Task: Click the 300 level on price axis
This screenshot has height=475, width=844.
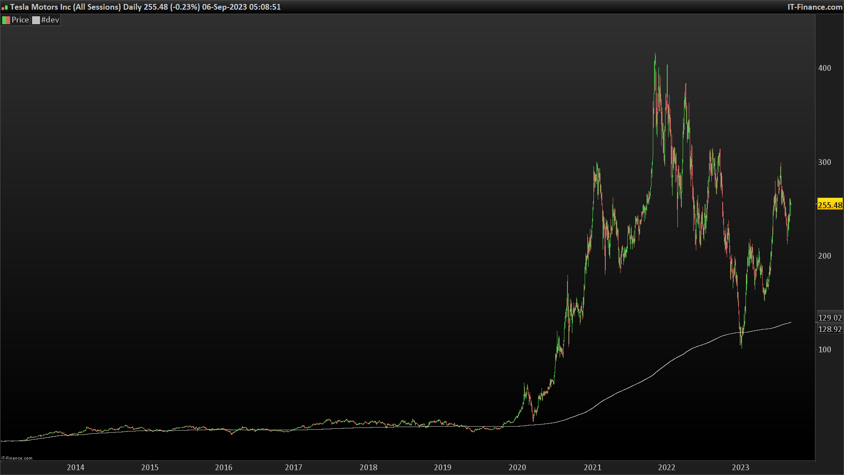Action: coord(824,162)
